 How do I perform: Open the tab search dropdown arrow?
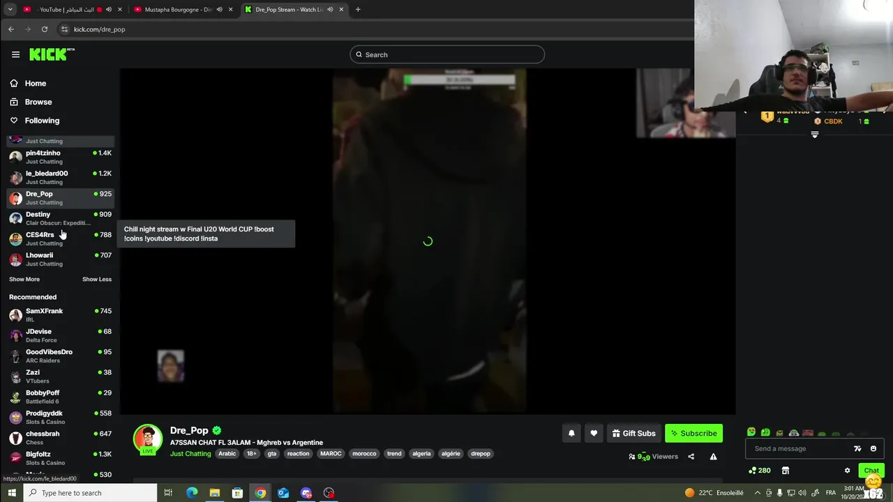pos(10,10)
